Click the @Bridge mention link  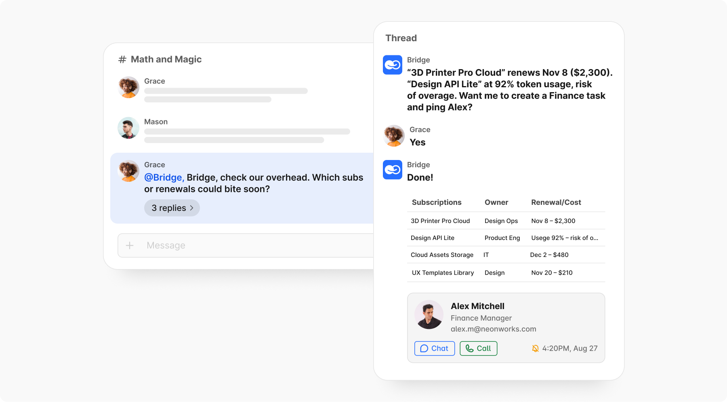[164, 177]
